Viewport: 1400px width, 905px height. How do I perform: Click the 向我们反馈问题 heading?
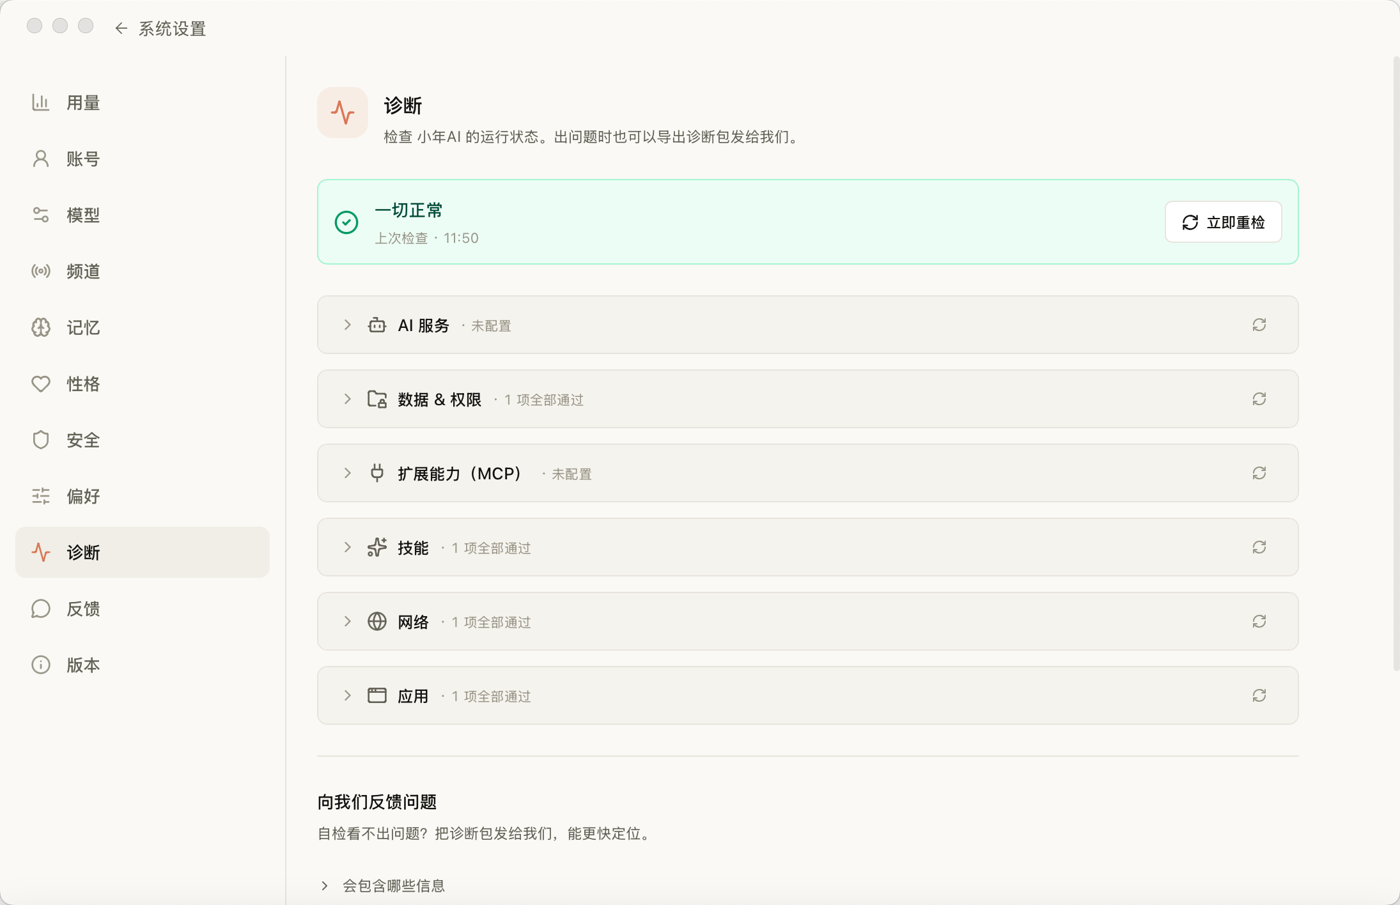click(x=377, y=802)
